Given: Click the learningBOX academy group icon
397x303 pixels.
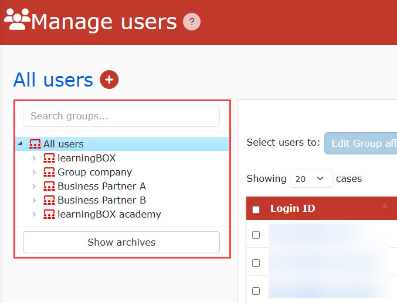Looking at the screenshot, I should click(x=49, y=214).
